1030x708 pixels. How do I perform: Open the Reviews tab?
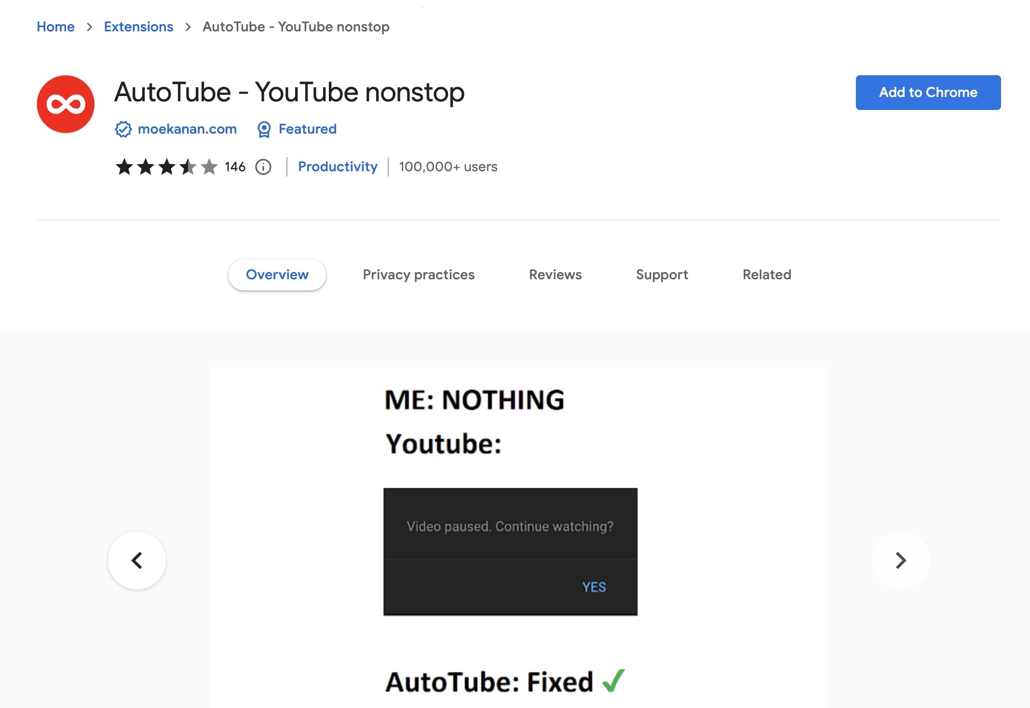(x=555, y=274)
